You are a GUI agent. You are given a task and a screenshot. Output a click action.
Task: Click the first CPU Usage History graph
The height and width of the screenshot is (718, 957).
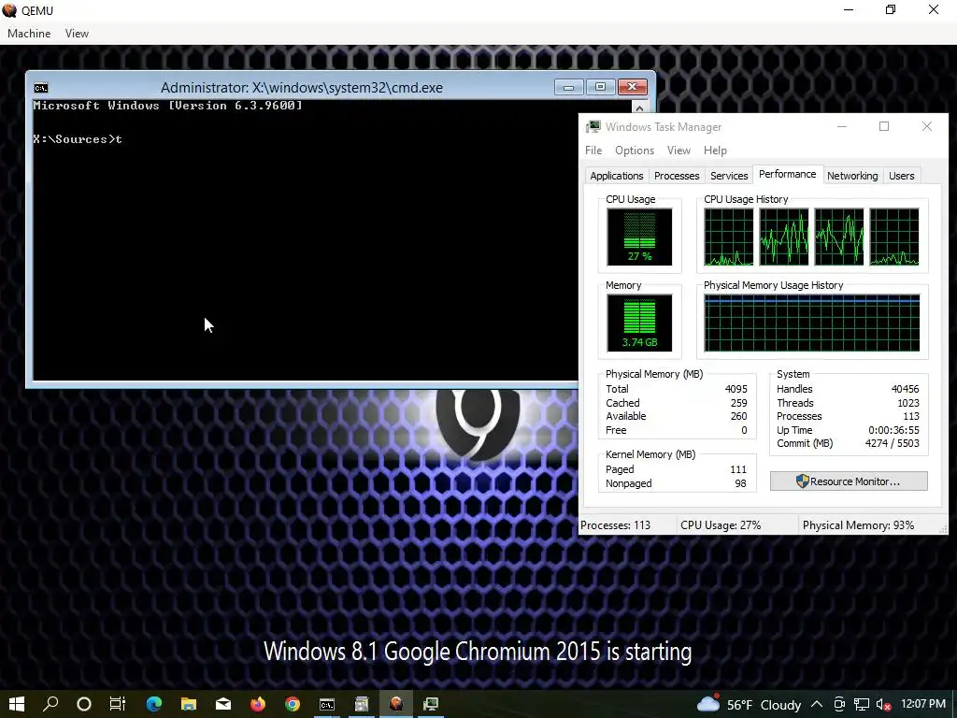[x=729, y=237]
